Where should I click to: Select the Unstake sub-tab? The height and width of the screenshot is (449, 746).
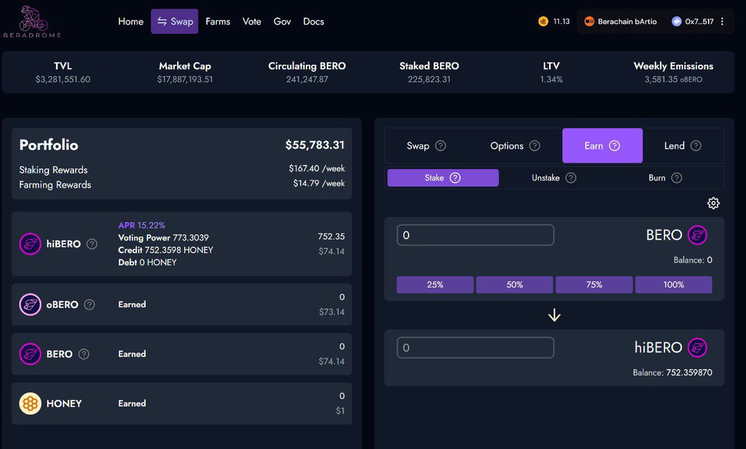pos(554,178)
